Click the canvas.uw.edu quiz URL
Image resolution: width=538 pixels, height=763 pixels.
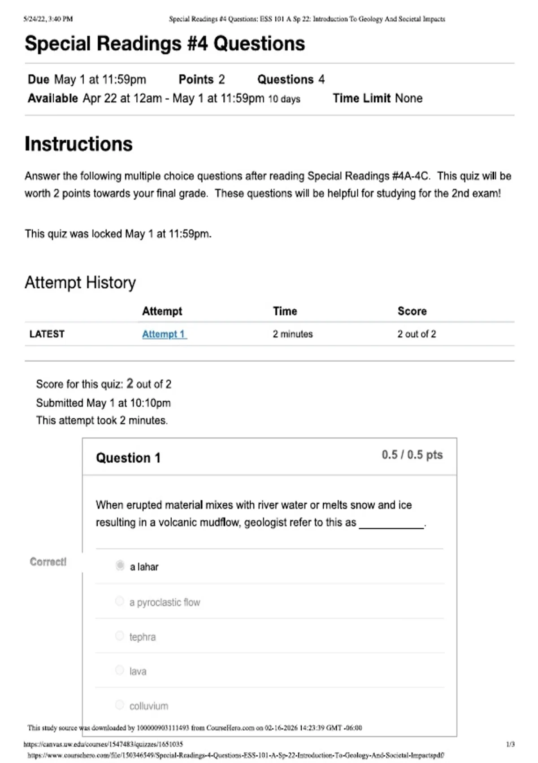(x=103, y=744)
